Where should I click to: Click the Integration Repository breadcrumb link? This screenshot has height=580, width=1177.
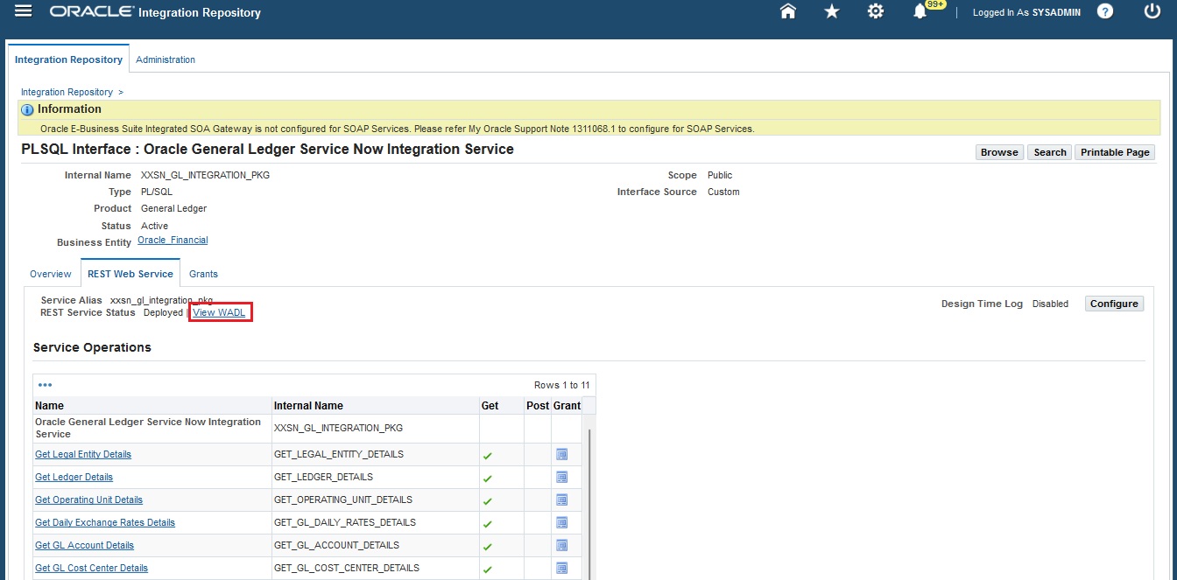point(67,92)
